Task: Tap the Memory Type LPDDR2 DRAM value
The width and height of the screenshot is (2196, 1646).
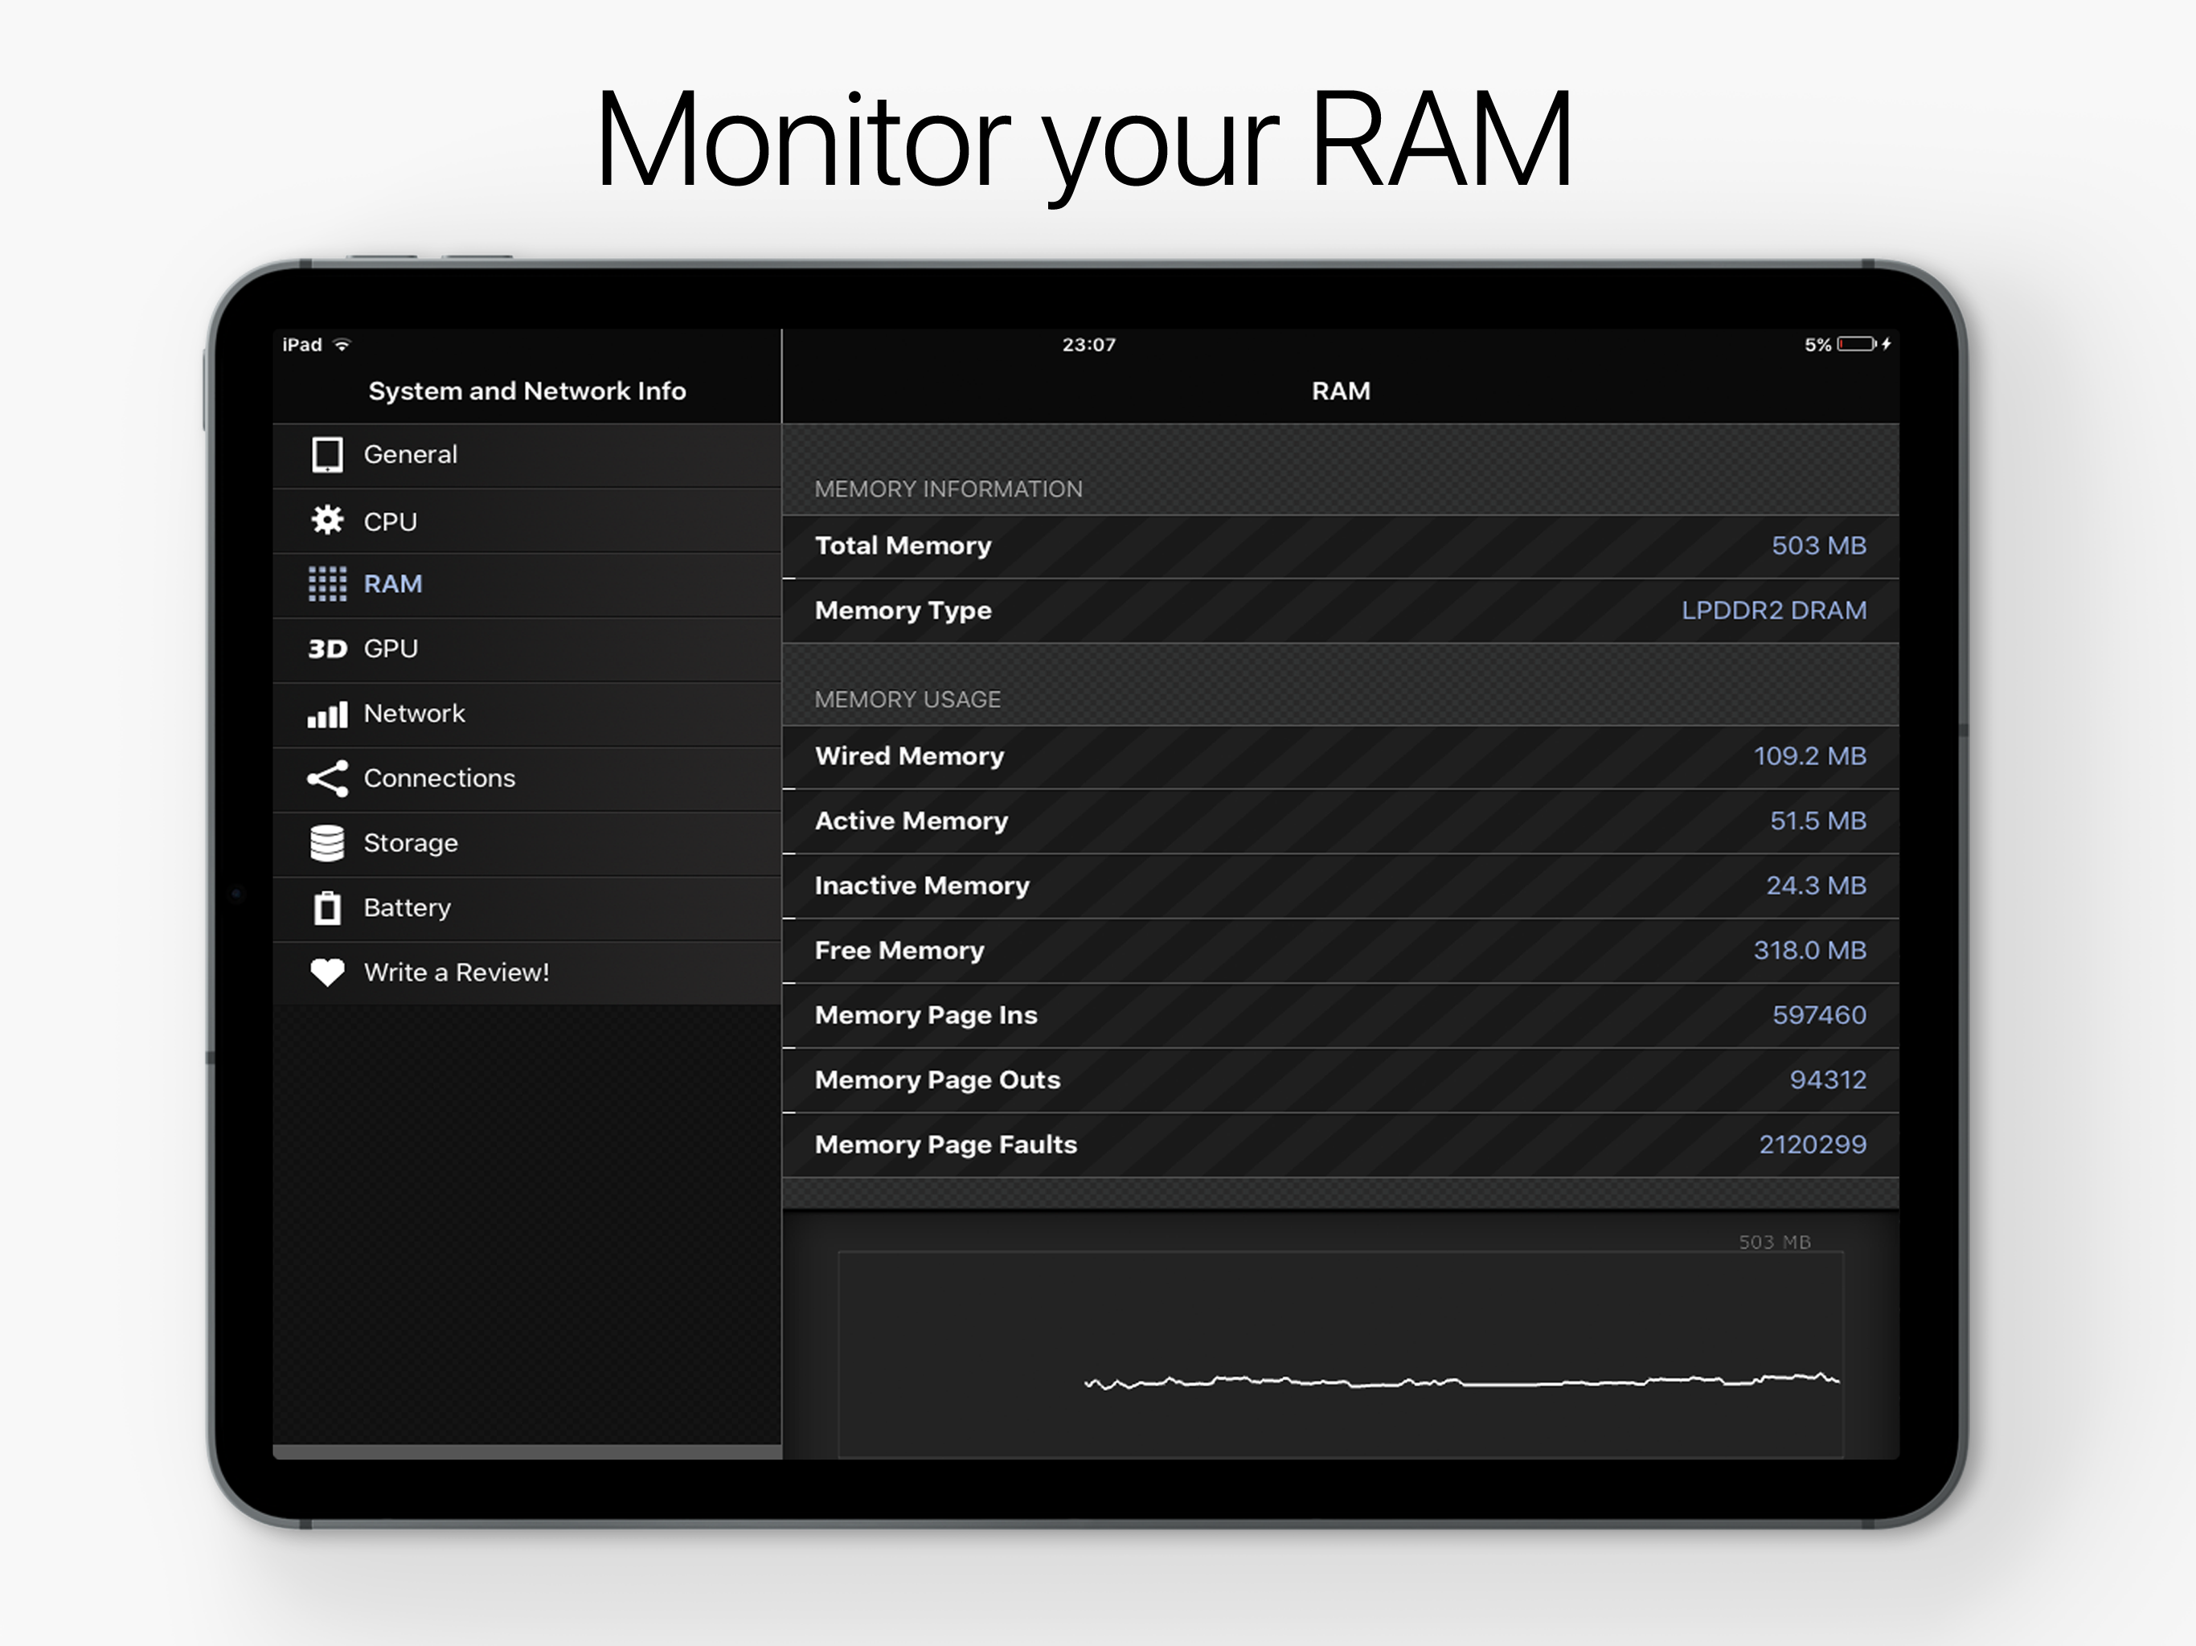Action: (x=1773, y=611)
